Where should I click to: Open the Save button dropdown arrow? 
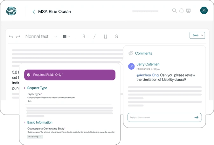pyautogui.click(x=202, y=35)
